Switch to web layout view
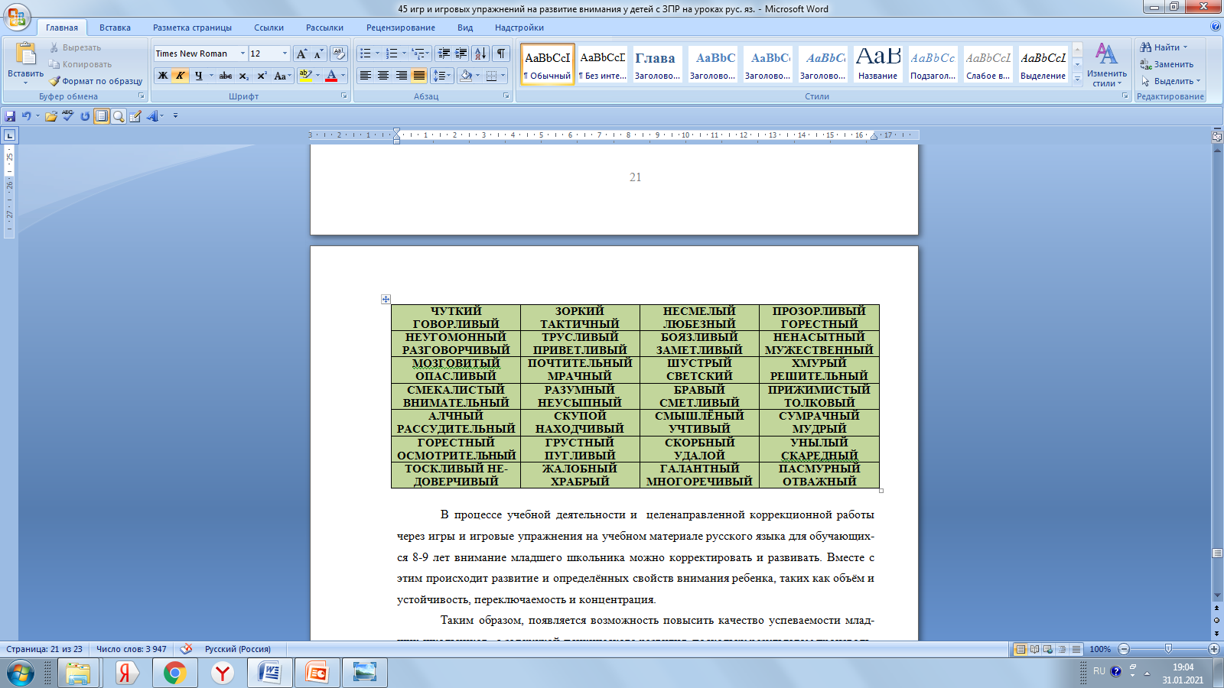The width and height of the screenshot is (1224, 688). (x=1048, y=649)
